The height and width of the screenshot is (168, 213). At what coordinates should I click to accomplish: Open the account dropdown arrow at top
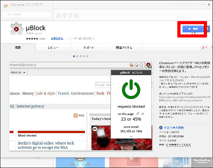(x=202, y=4)
